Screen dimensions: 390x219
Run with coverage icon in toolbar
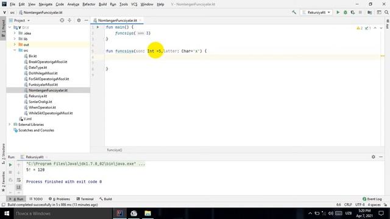pos(353,12)
